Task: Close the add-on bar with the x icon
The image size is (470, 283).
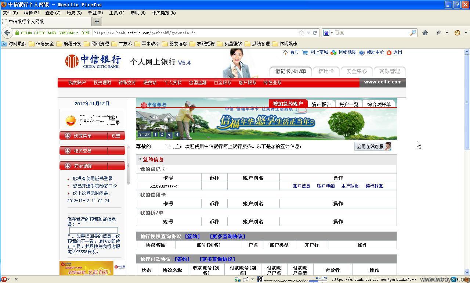Action: (16, 279)
